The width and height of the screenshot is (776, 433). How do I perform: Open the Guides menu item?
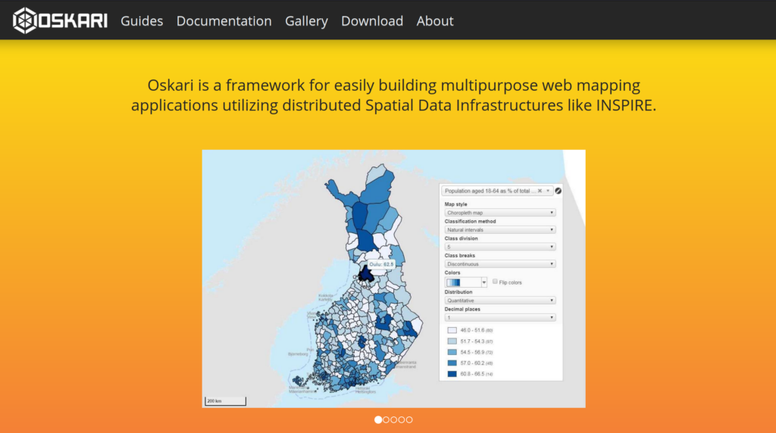click(142, 21)
